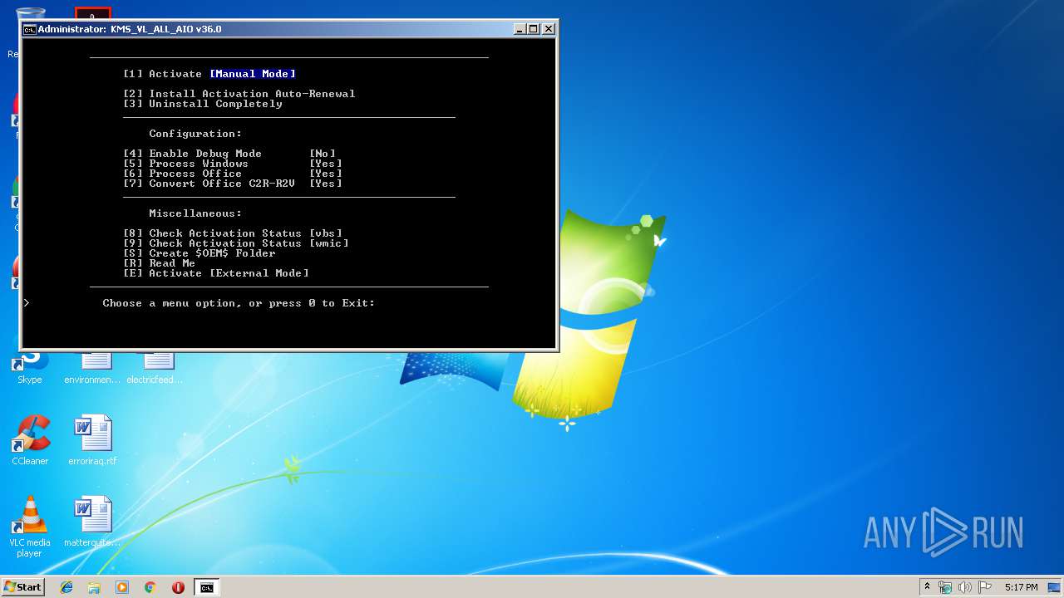Click the '[R] Read Me' line
The width and height of the screenshot is (1064, 598).
tap(160, 263)
